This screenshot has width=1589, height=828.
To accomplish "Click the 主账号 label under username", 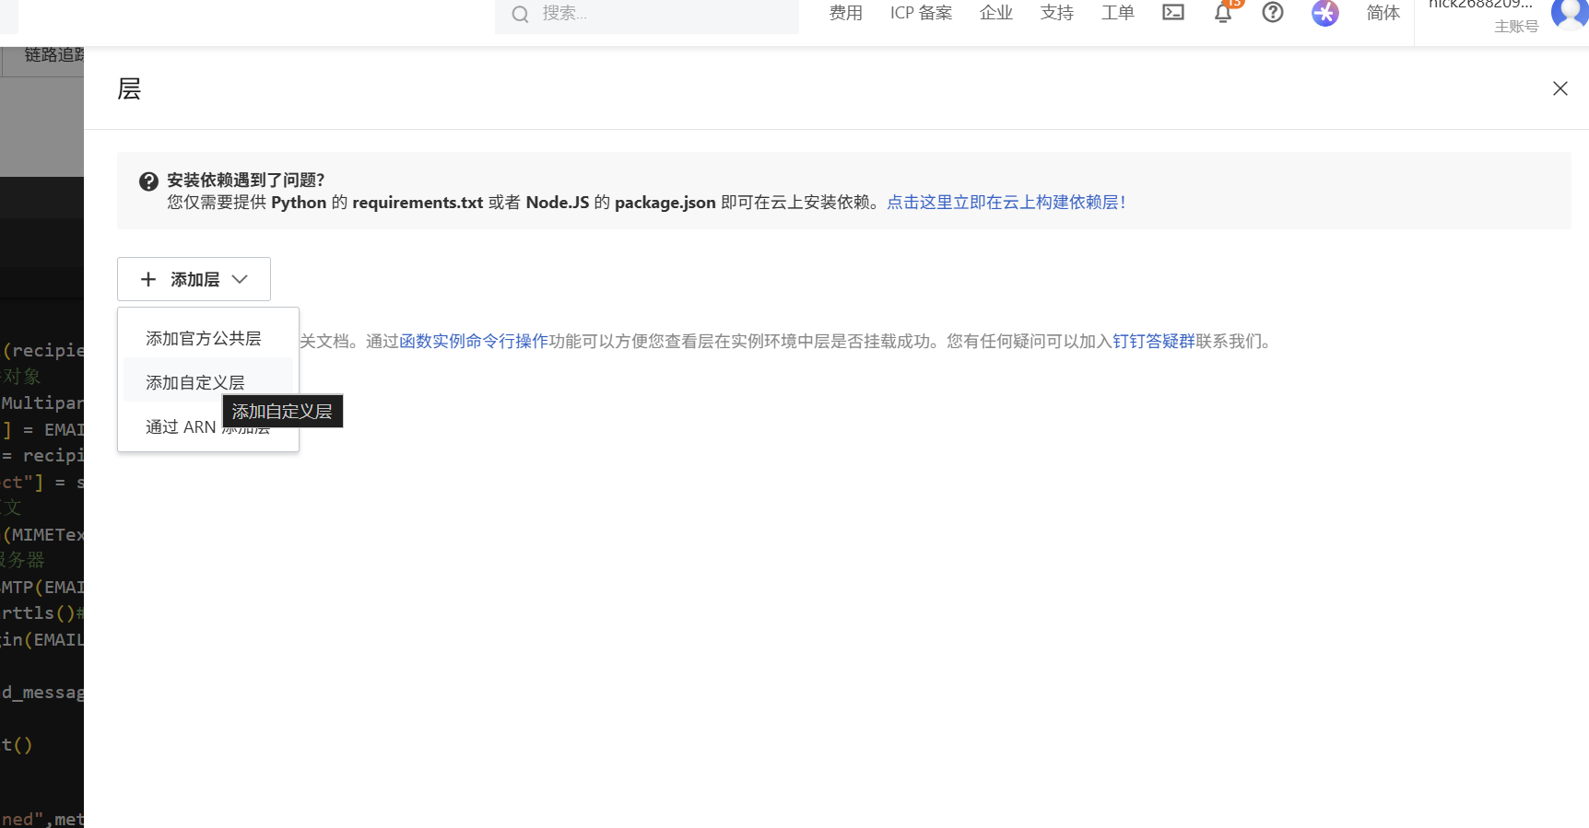I will point(1517,27).
